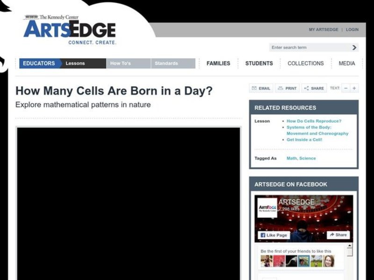
Task: Click the Math tag link
Action: click(292, 158)
